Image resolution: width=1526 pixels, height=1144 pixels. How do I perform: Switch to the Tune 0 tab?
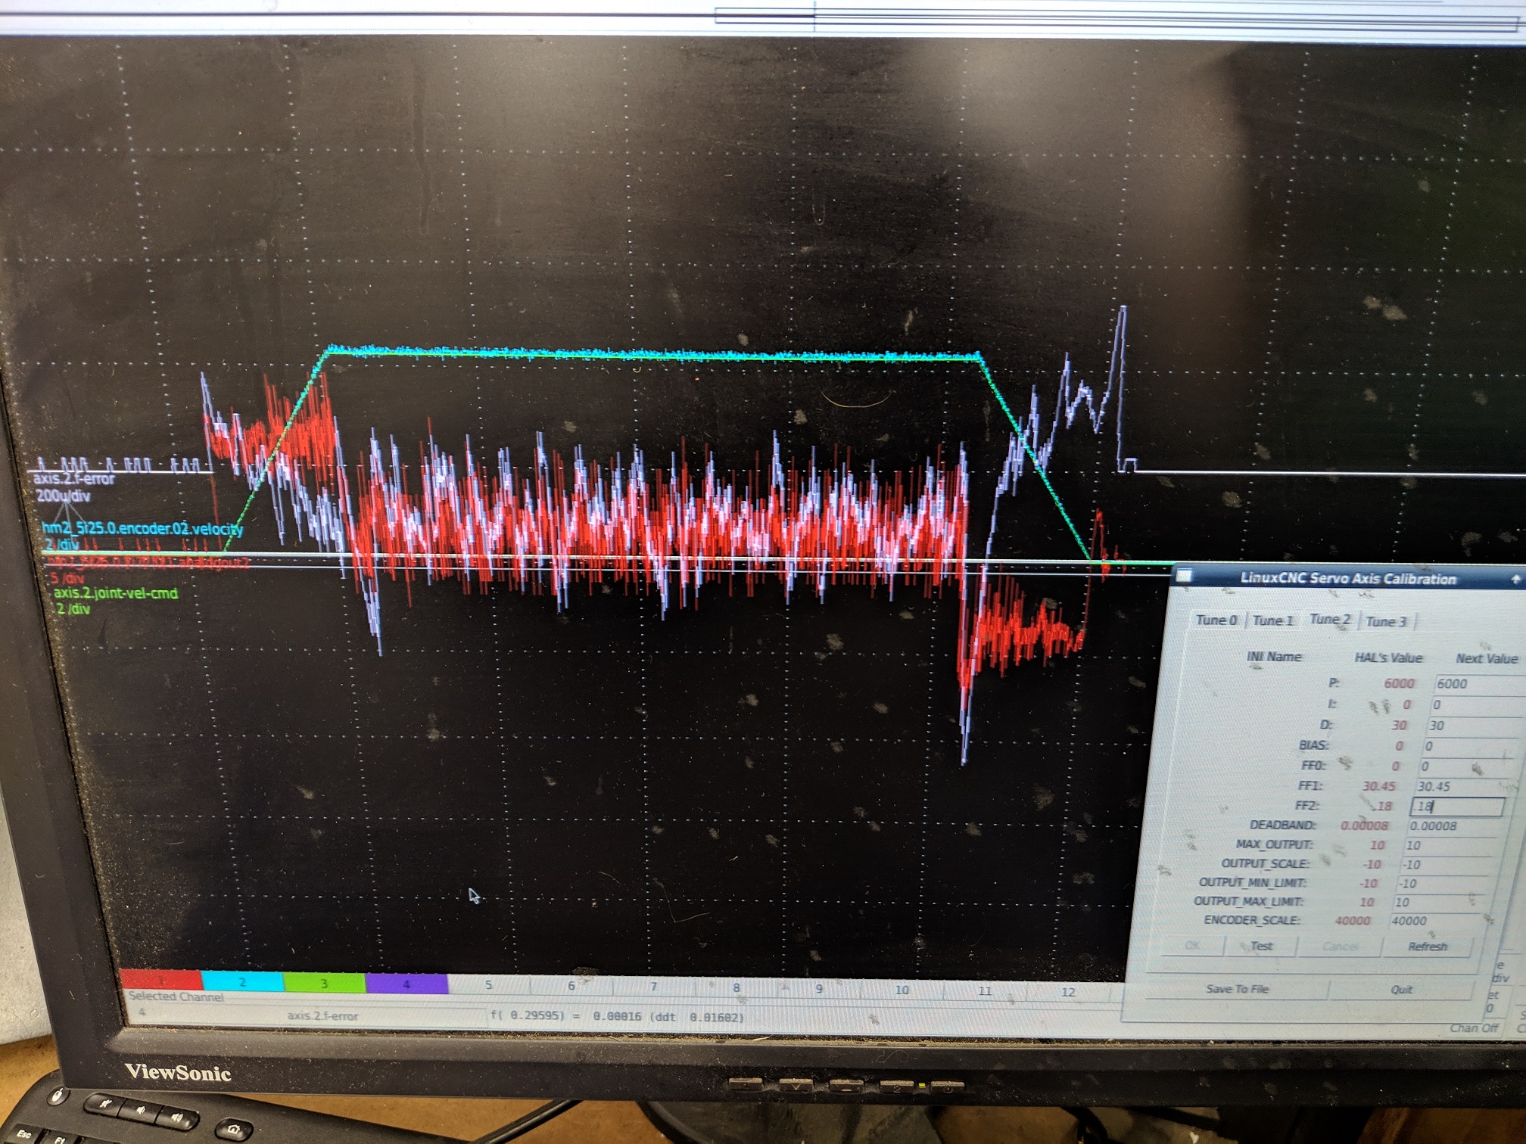1216,620
